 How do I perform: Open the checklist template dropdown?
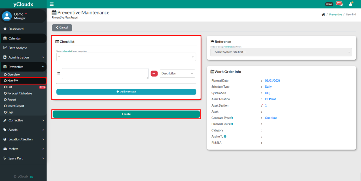(126, 57)
